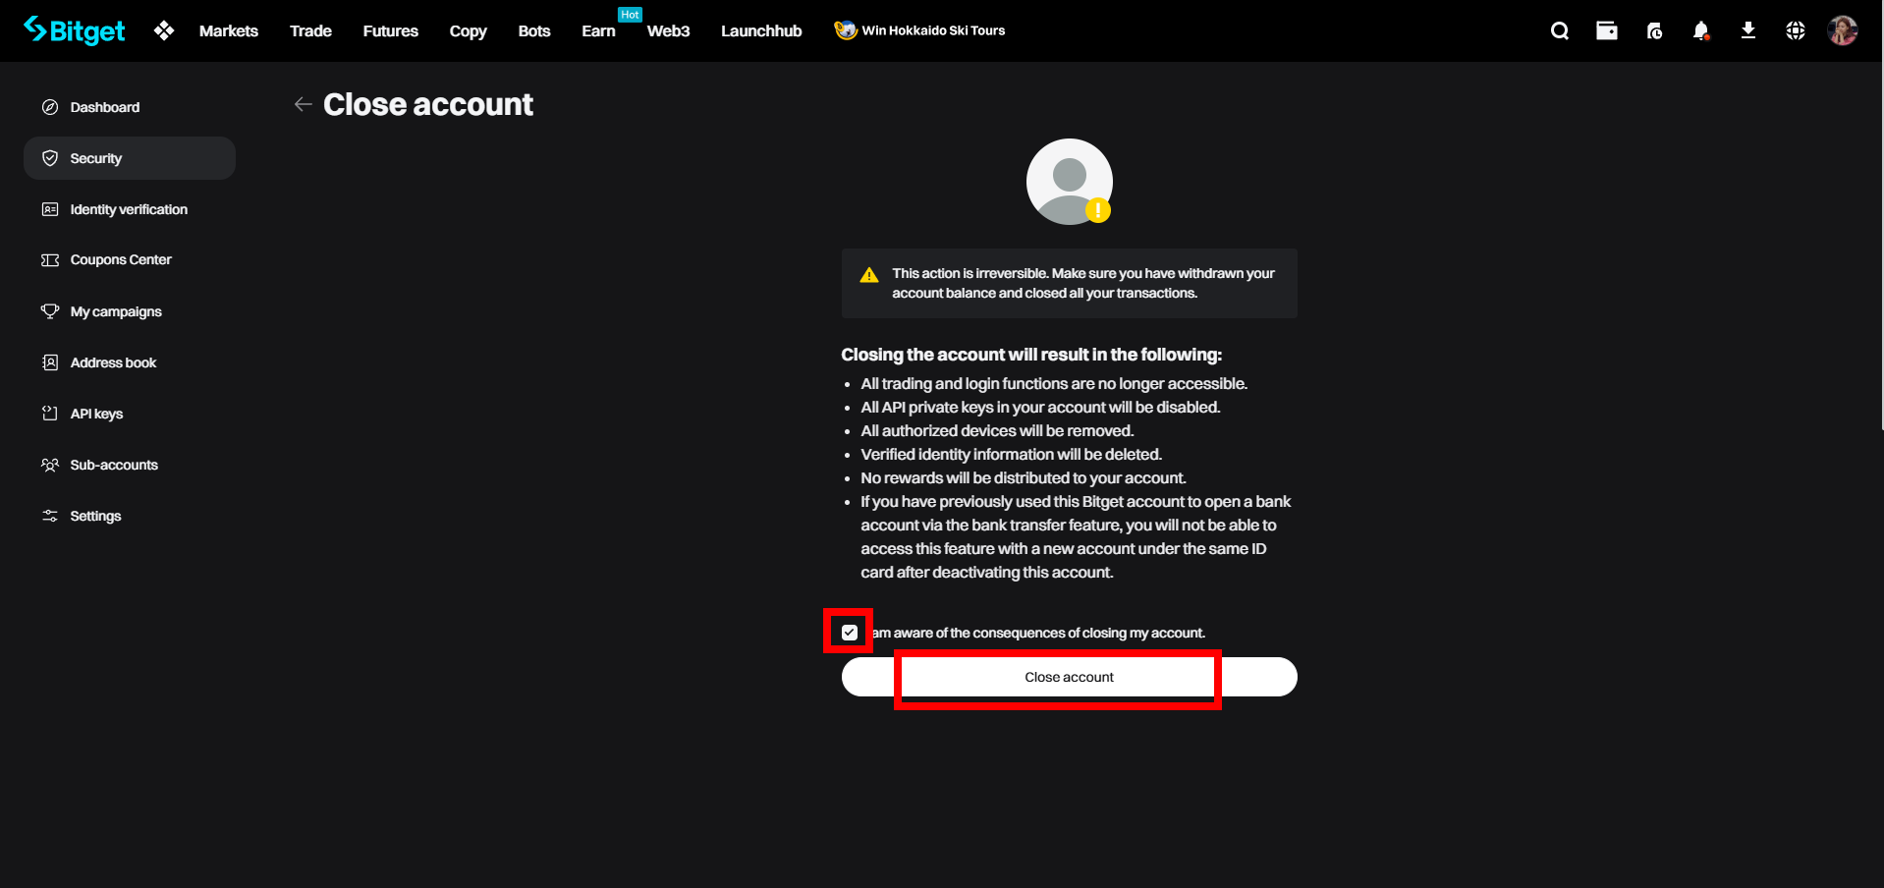Click the page vertical scrollbar
The width and height of the screenshot is (1884, 888).
point(1881,246)
